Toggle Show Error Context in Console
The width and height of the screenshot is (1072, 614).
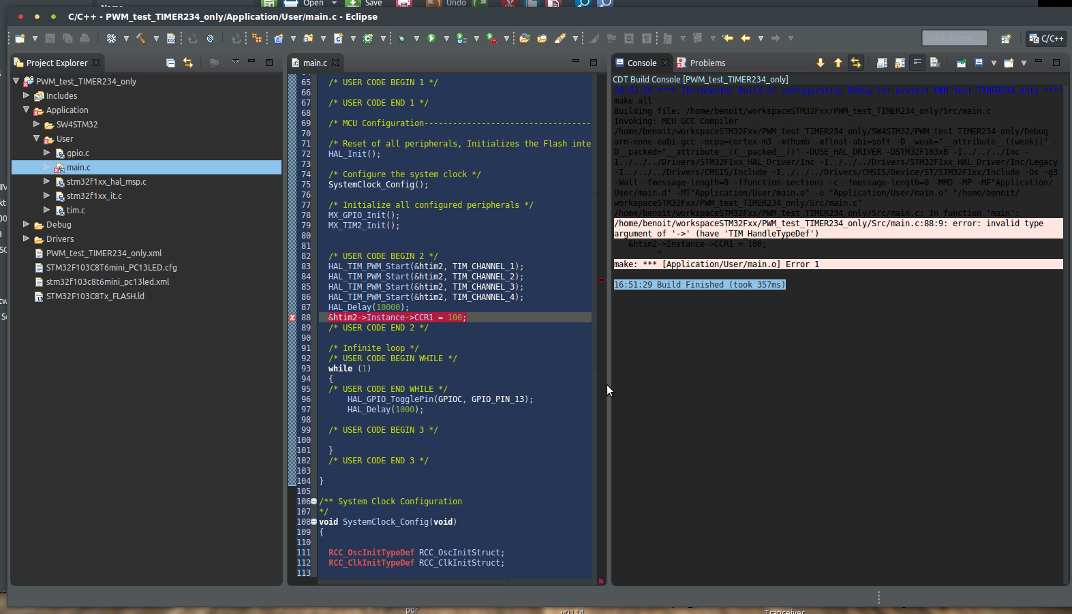856,63
